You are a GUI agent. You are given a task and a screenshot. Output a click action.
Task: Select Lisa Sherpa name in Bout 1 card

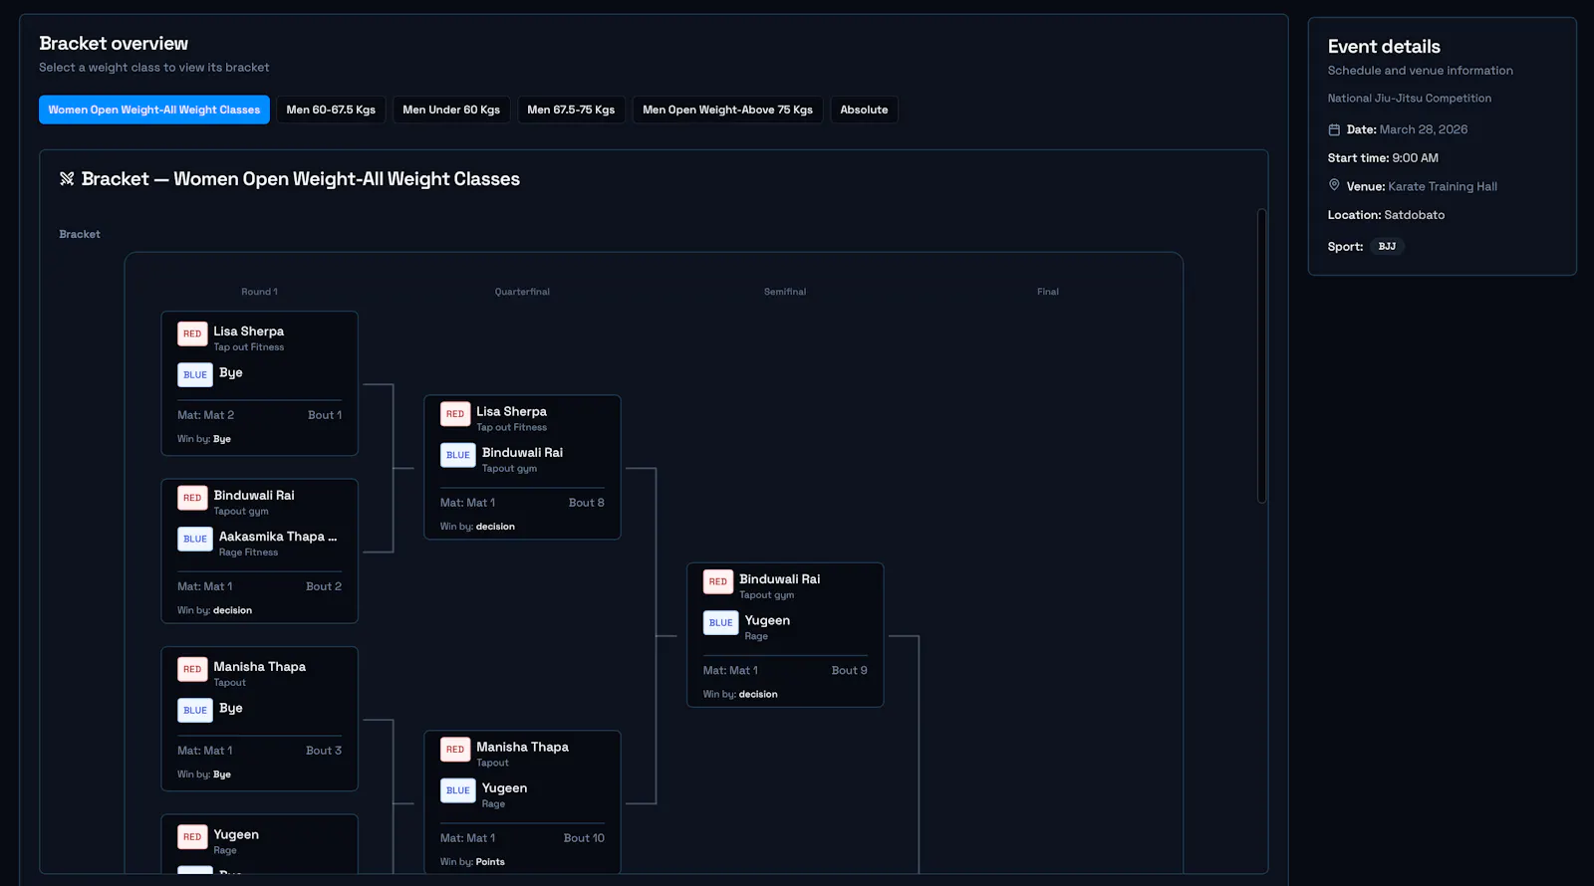(x=248, y=332)
